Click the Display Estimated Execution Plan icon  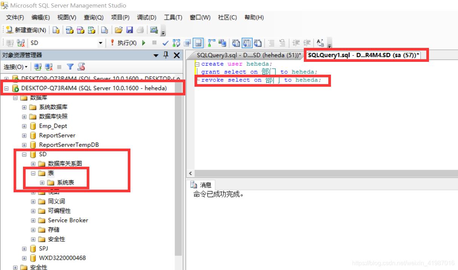(176, 43)
